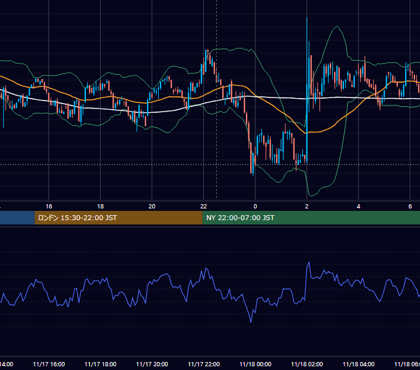This screenshot has width=420, height=370.
Task: Click the blue session bar segment before ロンドン
Action: point(17,218)
